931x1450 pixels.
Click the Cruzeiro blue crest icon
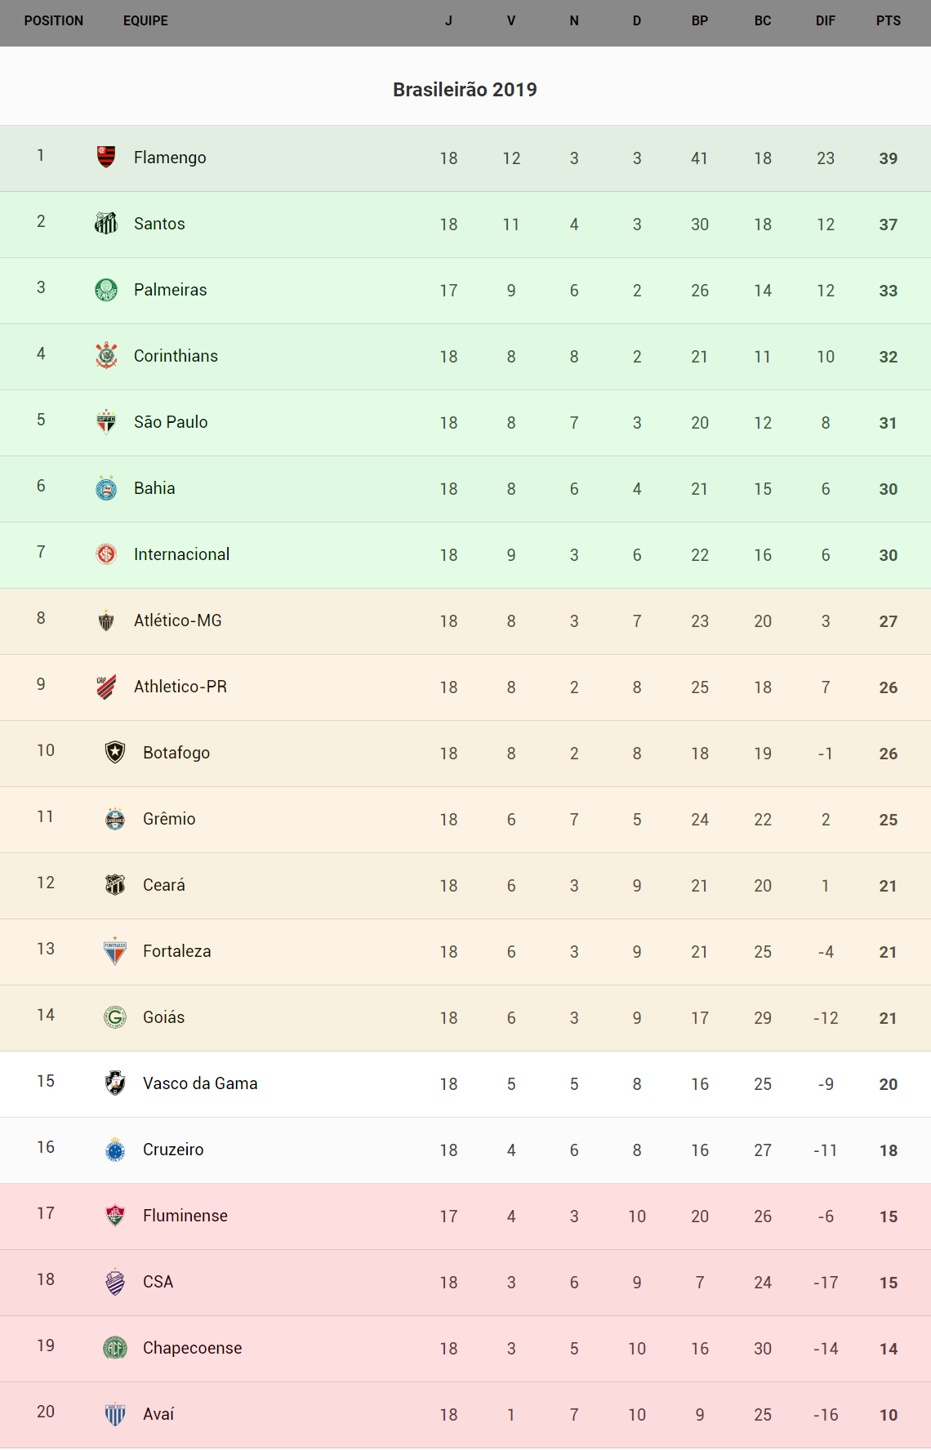click(115, 1149)
